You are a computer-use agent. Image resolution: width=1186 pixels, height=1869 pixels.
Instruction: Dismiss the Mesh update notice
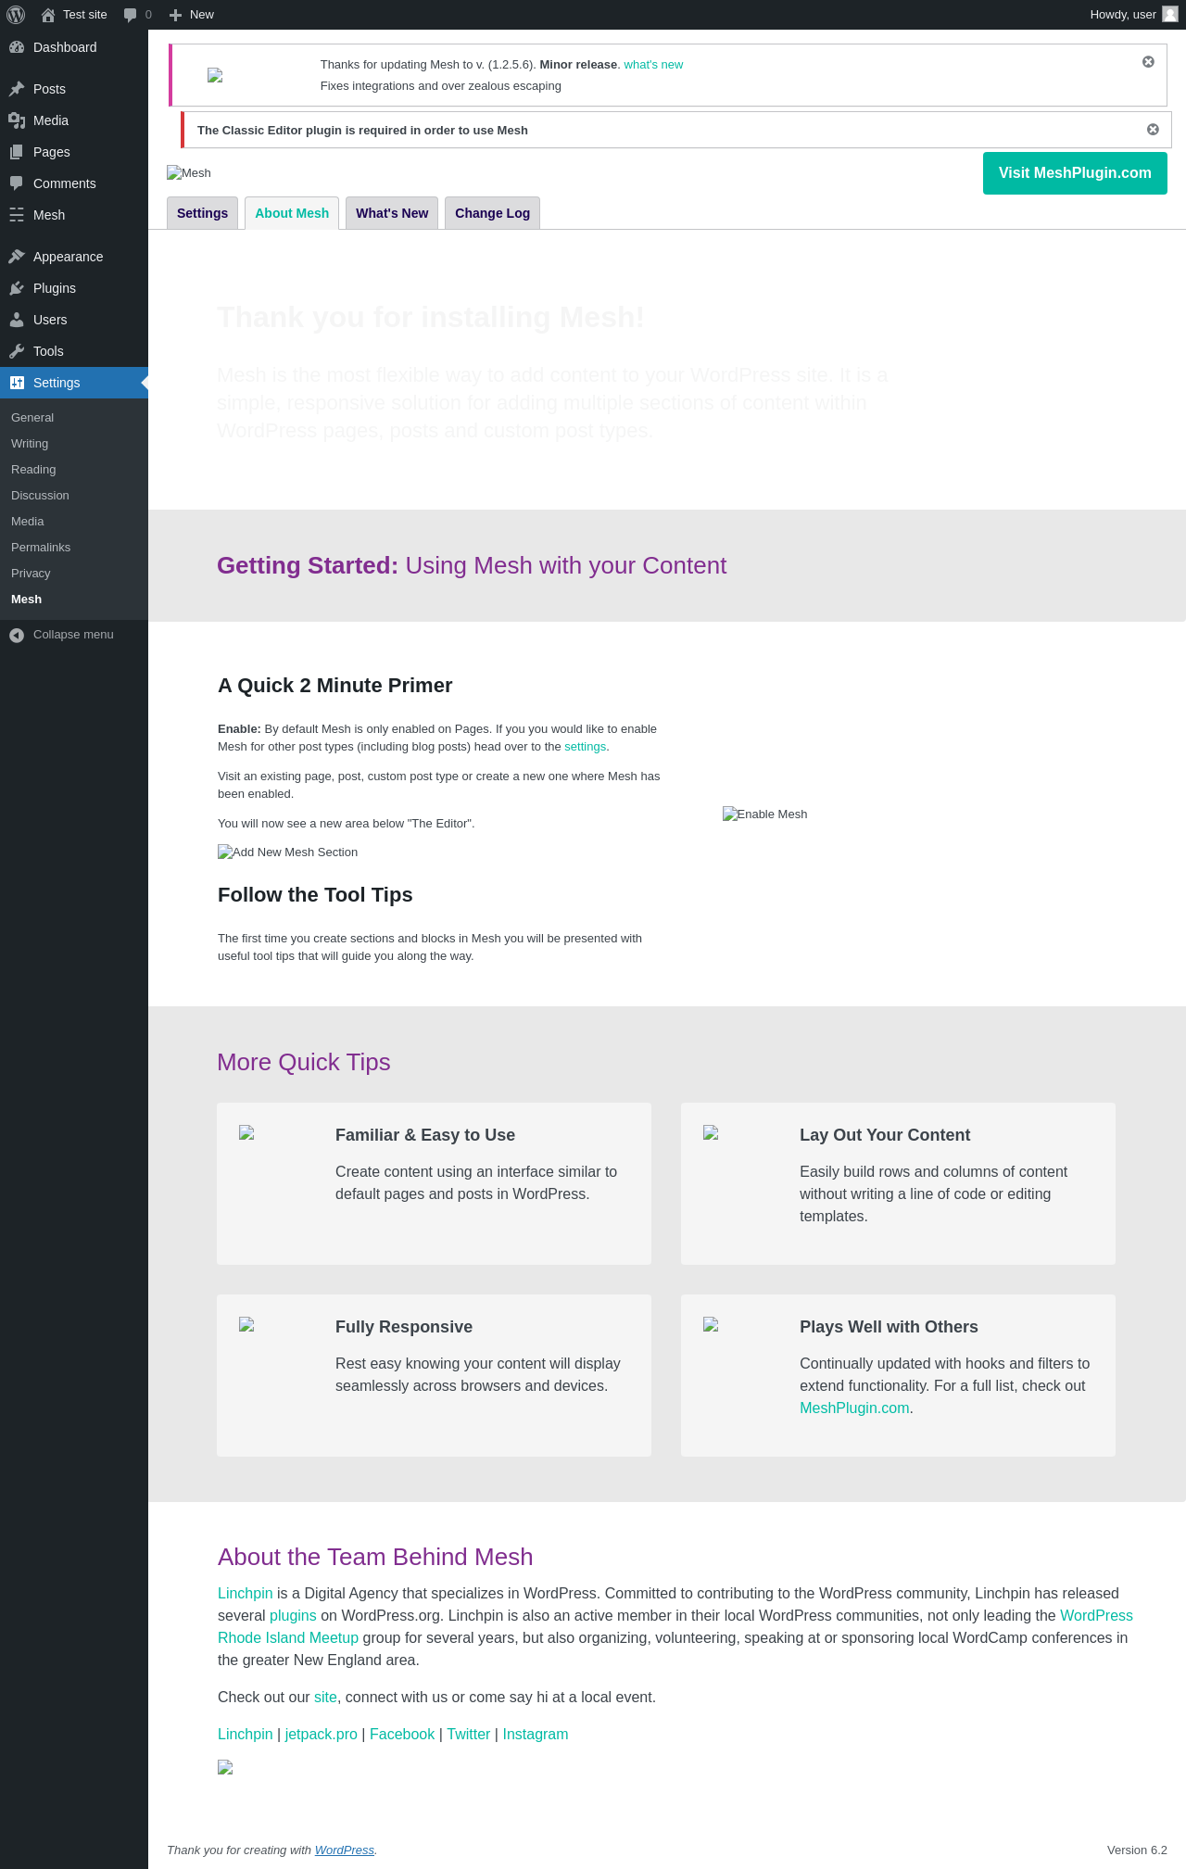click(1148, 62)
